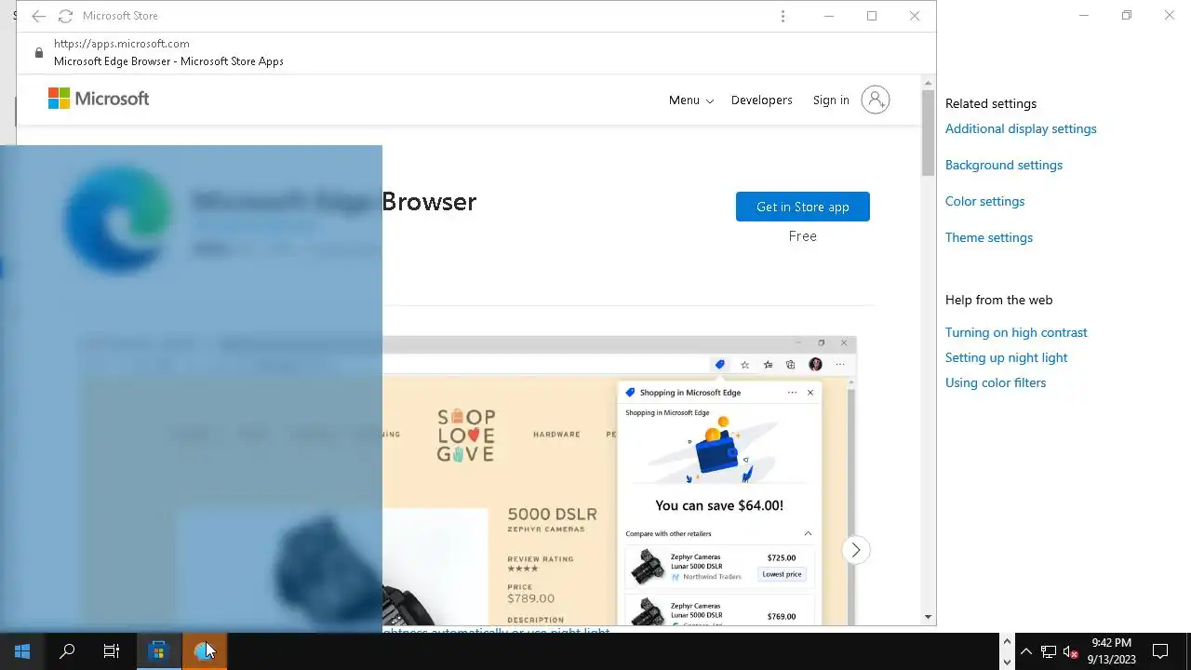Open Additional display settings link

pyautogui.click(x=1021, y=129)
